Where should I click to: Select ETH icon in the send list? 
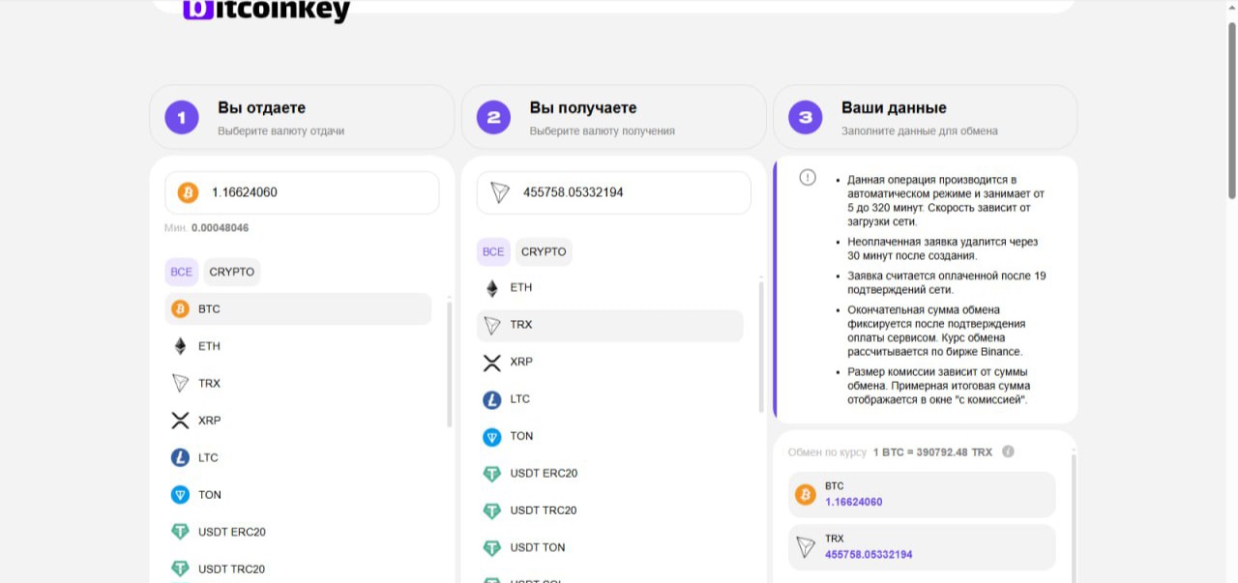point(180,346)
